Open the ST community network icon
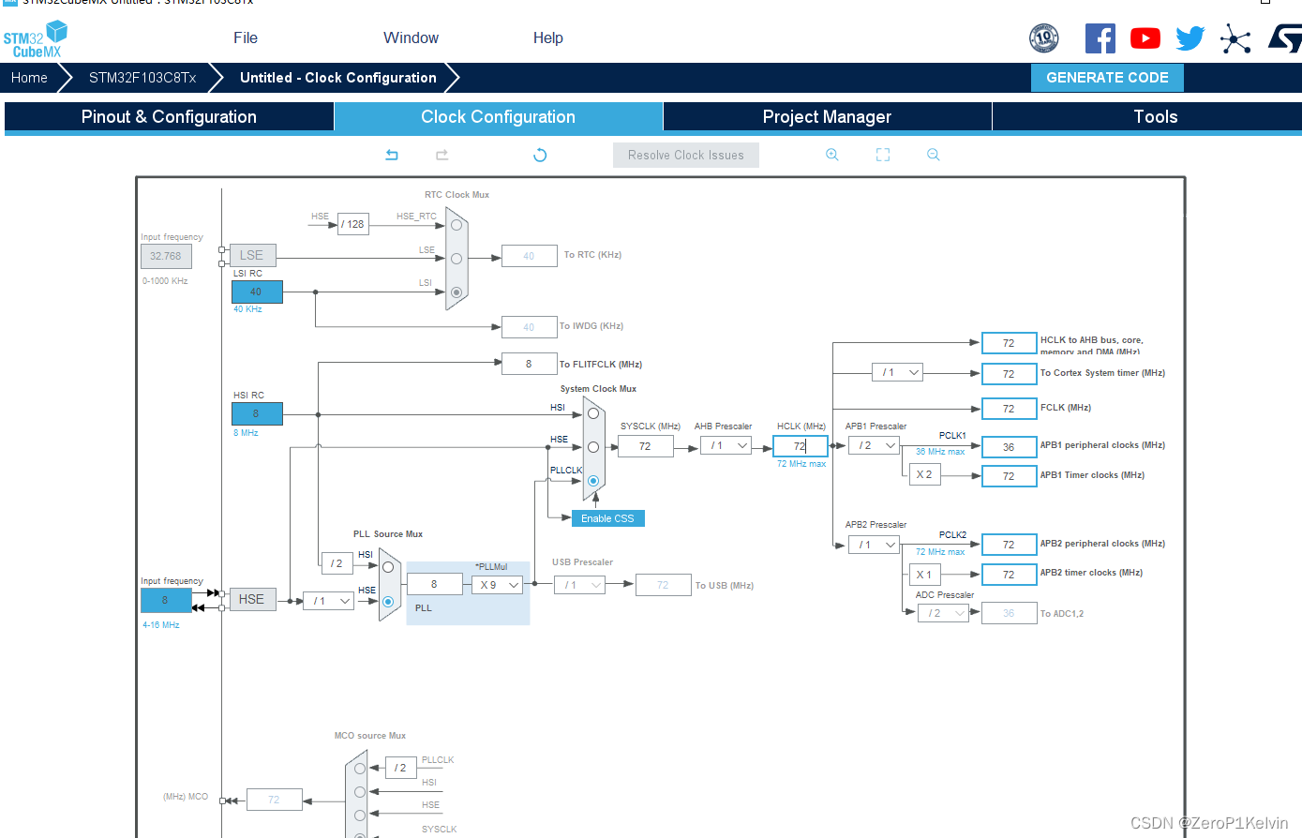This screenshot has width=1302, height=838. (1235, 38)
